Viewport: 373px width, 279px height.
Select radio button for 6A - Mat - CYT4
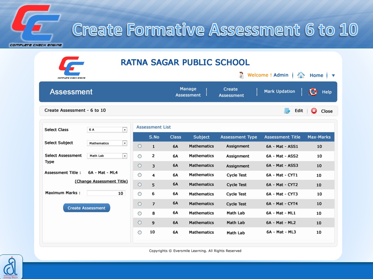tap(140, 204)
